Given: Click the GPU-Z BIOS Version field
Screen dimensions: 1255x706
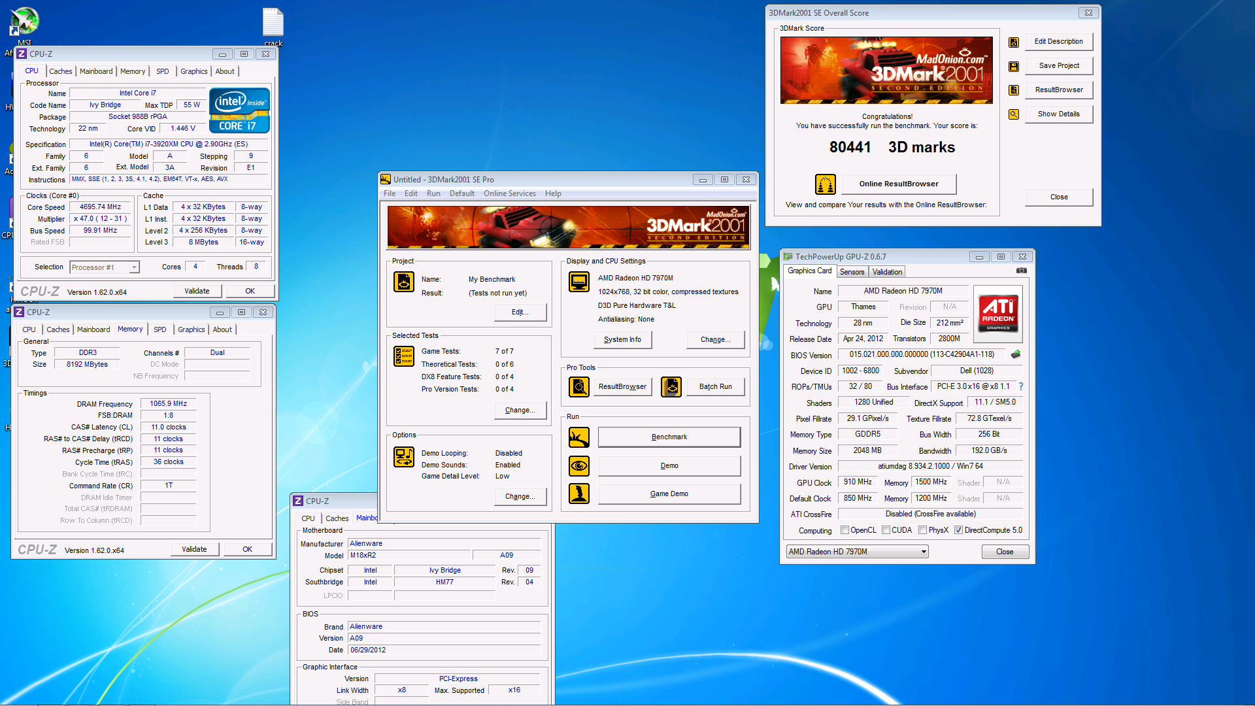Looking at the screenshot, I should (x=922, y=355).
